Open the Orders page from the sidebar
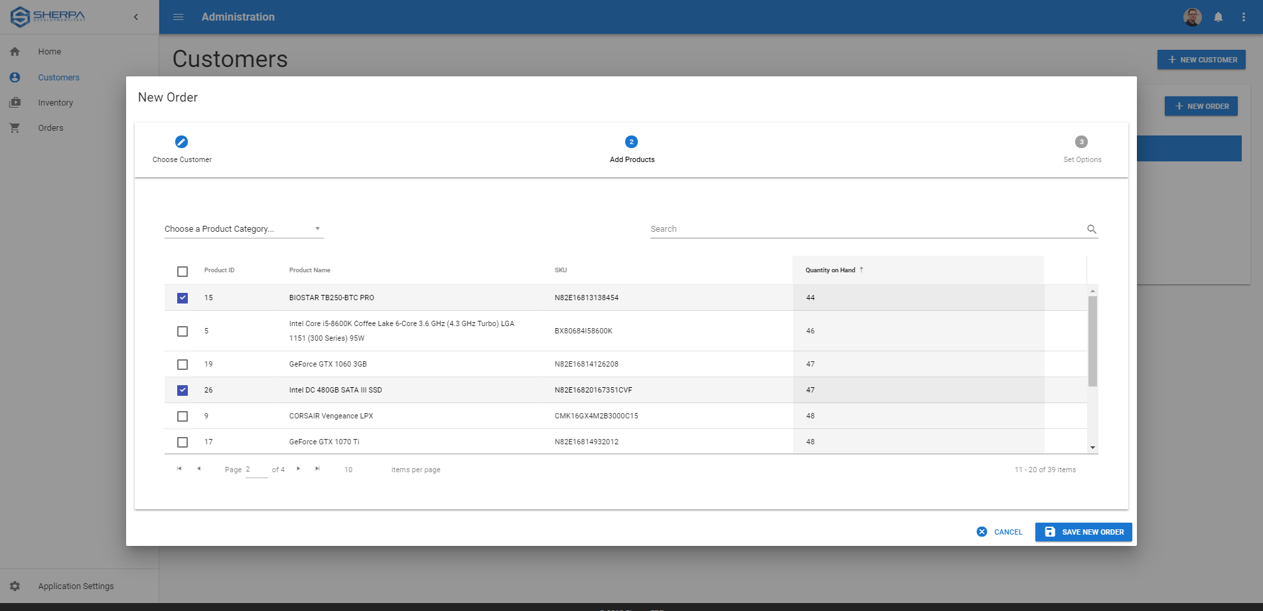 pos(50,128)
